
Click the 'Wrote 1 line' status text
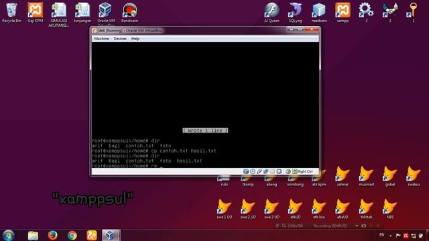[x=205, y=131]
